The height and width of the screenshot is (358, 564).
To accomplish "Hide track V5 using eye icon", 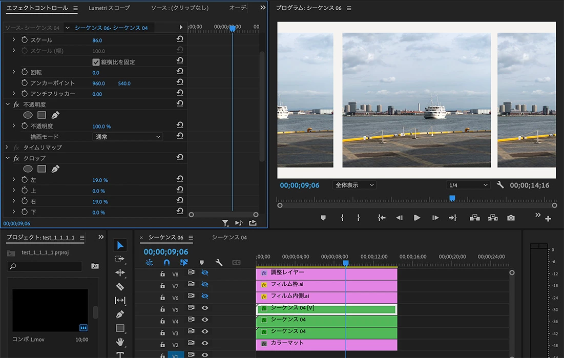I will pos(205,308).
